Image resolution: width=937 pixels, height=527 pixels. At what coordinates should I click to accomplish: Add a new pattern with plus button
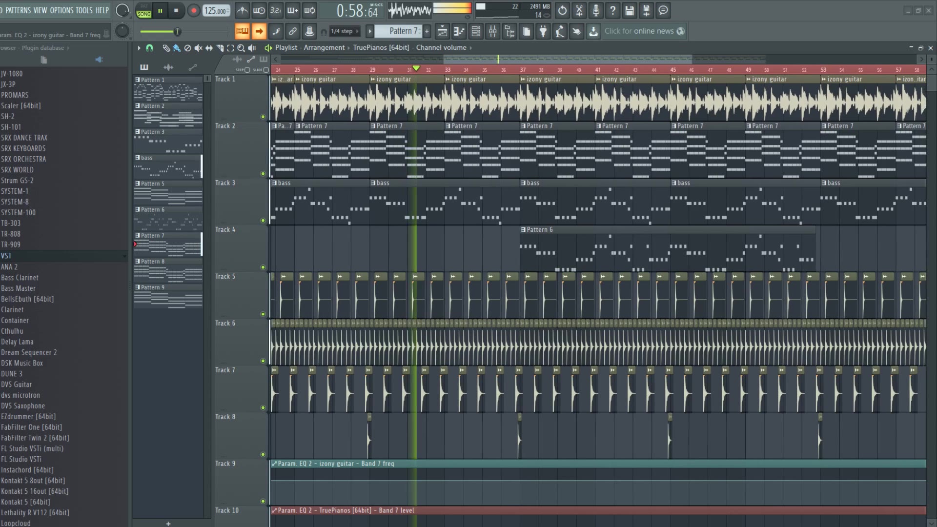click(x=427, y=31)
